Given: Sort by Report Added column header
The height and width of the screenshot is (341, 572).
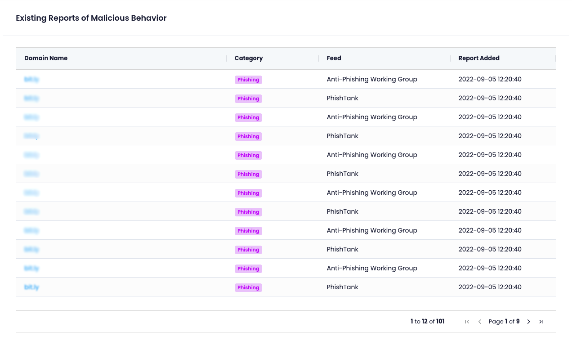Looking at the screenshot, I should (479, 58).
